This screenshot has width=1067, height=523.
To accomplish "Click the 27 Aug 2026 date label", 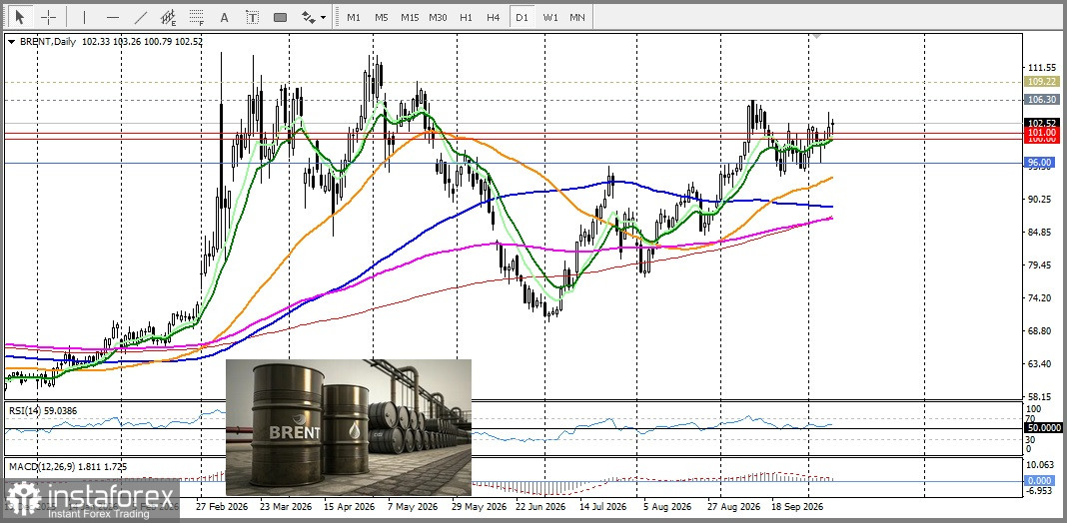I will [x=733, y=507].
